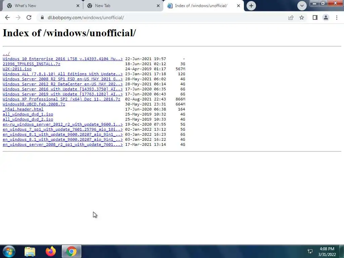Click the Show desktop strip in the taskbar
This screenshot has height=258, width=344.
[x=342, y=251]
